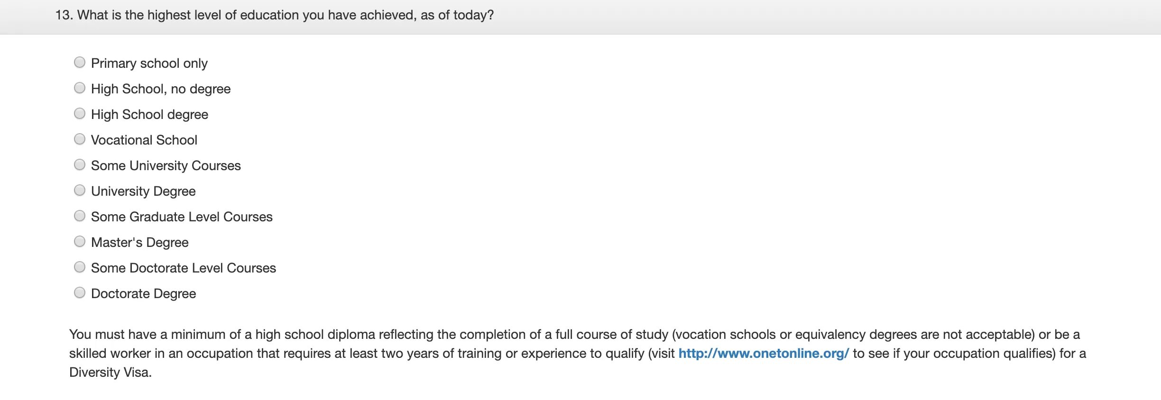Select the High School degree radio button
This screenshot has height=400, width=1161.
80,114
